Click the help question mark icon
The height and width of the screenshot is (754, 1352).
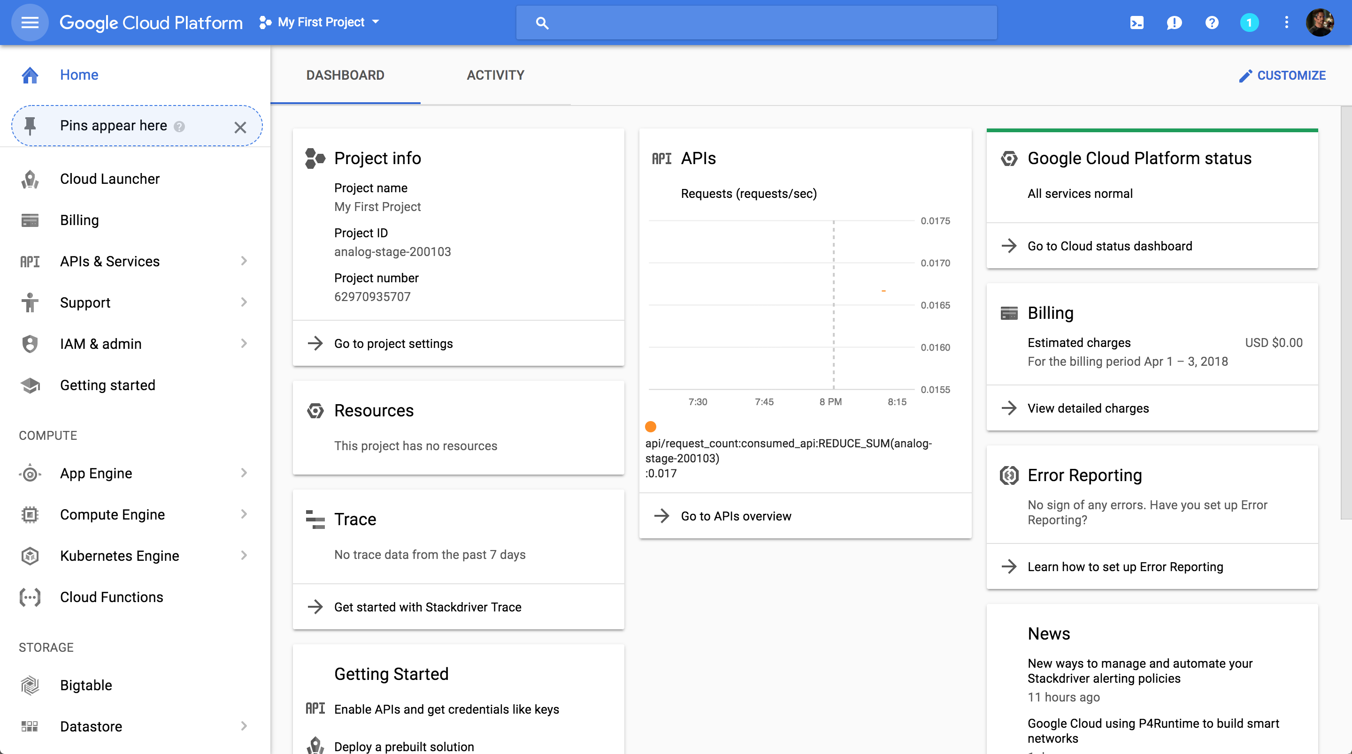[x=1212, y=23]
